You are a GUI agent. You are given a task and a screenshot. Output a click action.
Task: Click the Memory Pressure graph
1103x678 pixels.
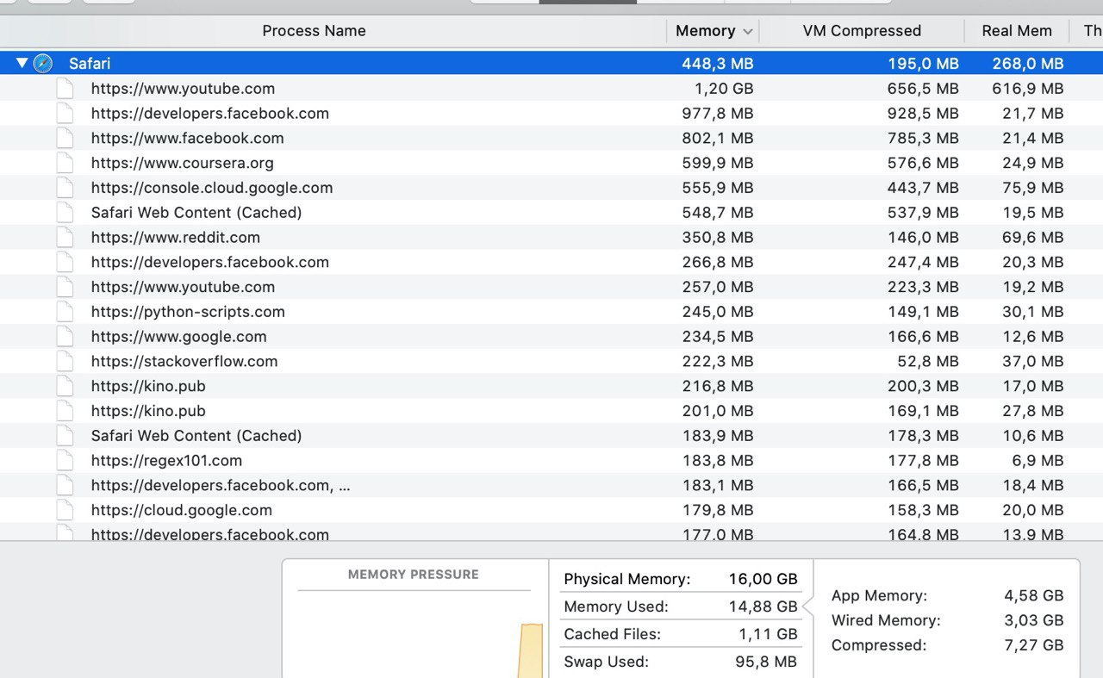(414, 633)
